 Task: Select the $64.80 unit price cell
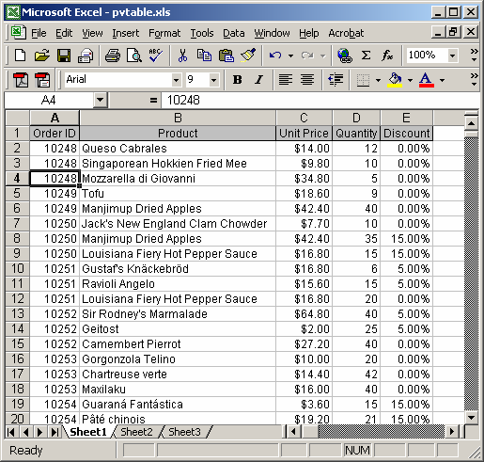coord(304,313)
